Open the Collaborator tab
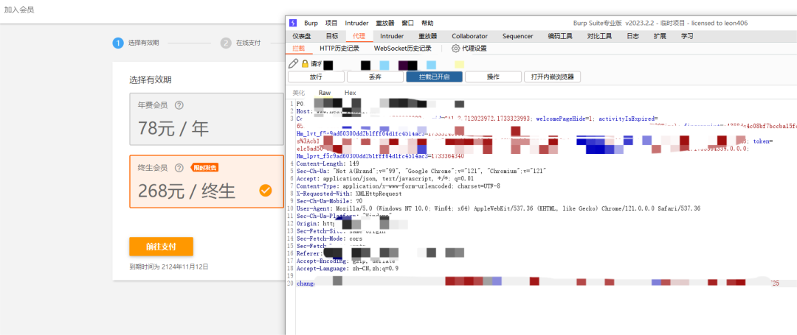 [x=469, y=36]
